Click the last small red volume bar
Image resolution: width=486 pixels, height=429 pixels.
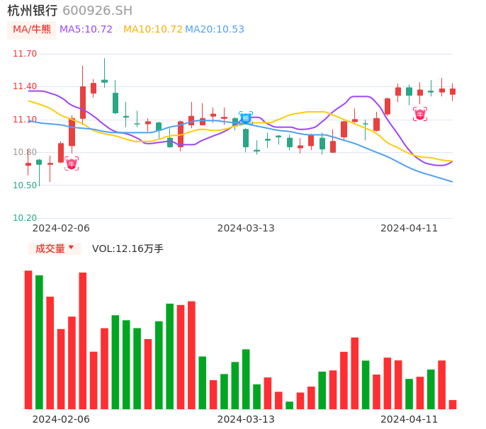[x=453, y=404]
